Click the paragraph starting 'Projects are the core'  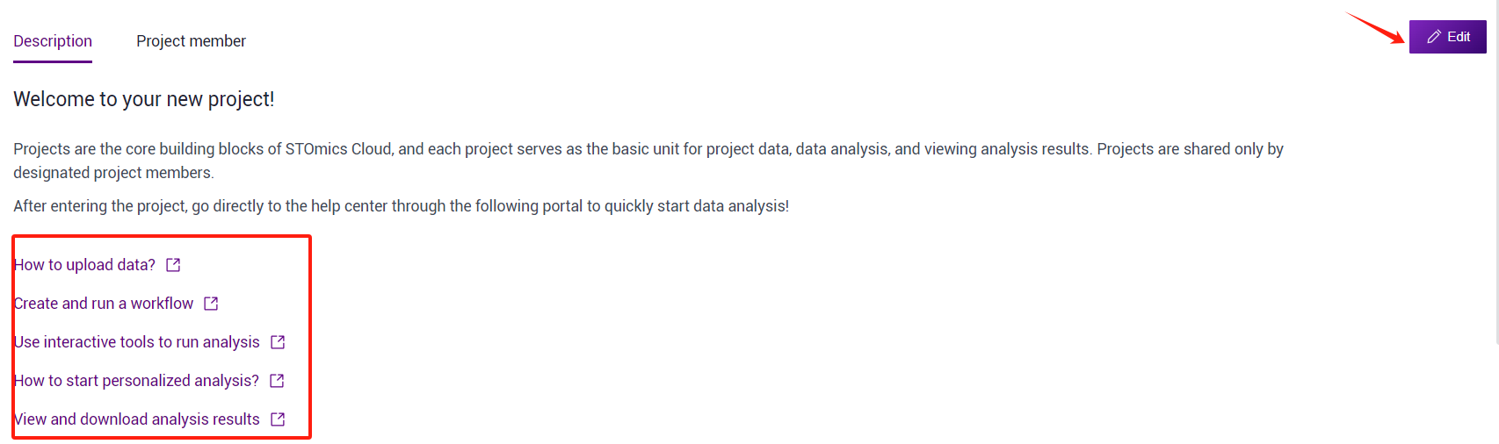(x=648, y=161)
